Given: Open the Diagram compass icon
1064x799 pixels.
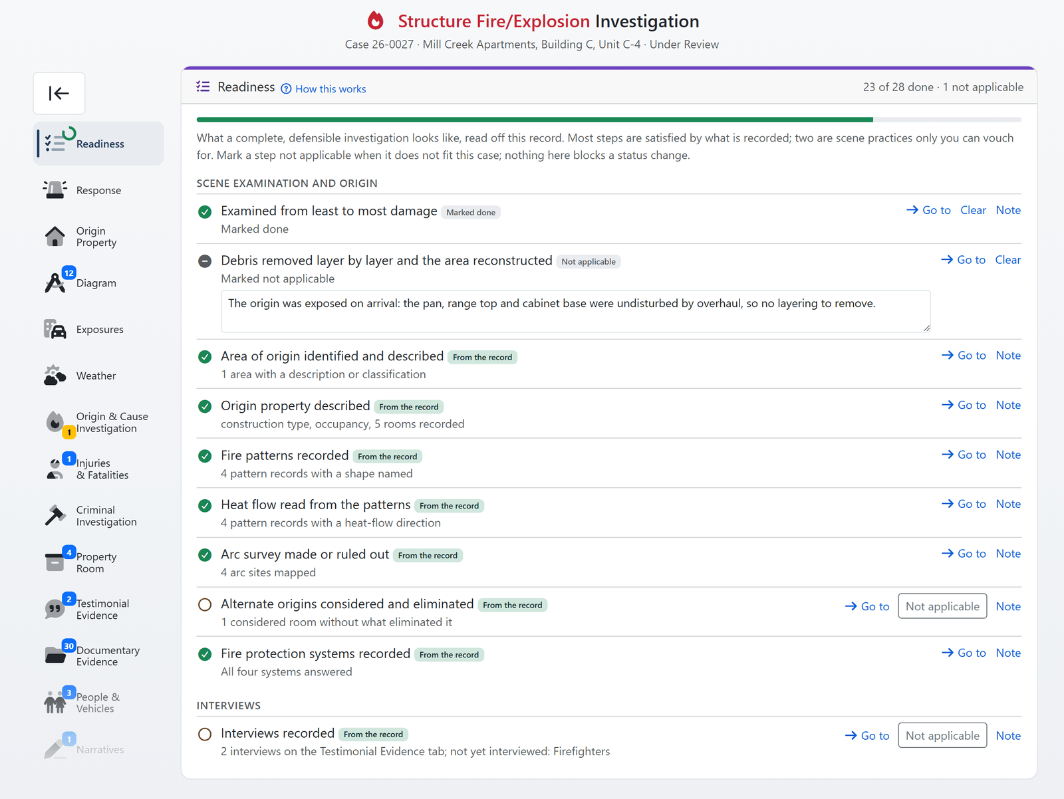Looking at the screenshot, I should pyautogui.click(x=55, y=283).
